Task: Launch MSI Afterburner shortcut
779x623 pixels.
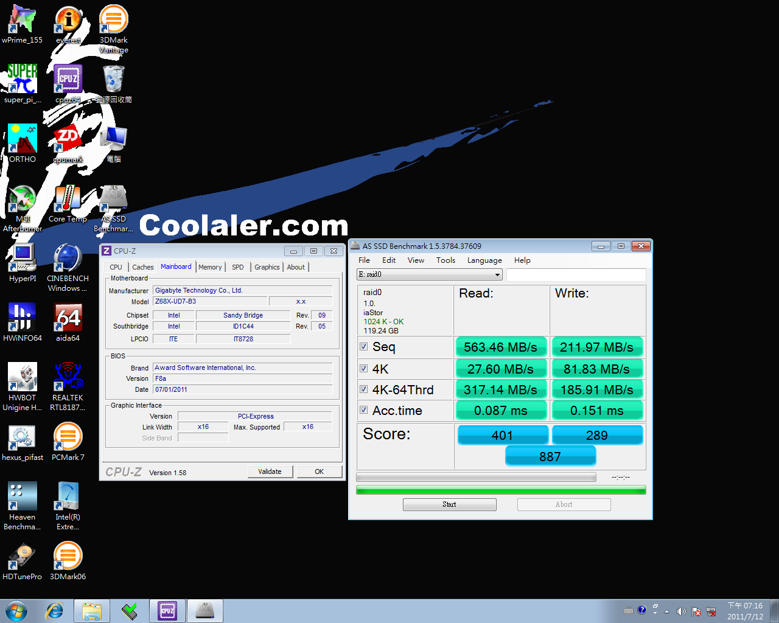Action: [x=23, y=208]
